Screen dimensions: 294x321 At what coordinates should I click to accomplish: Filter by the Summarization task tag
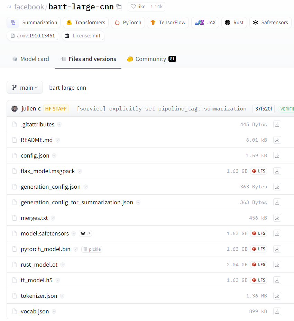pyautogui.click(x=34, y=23)
